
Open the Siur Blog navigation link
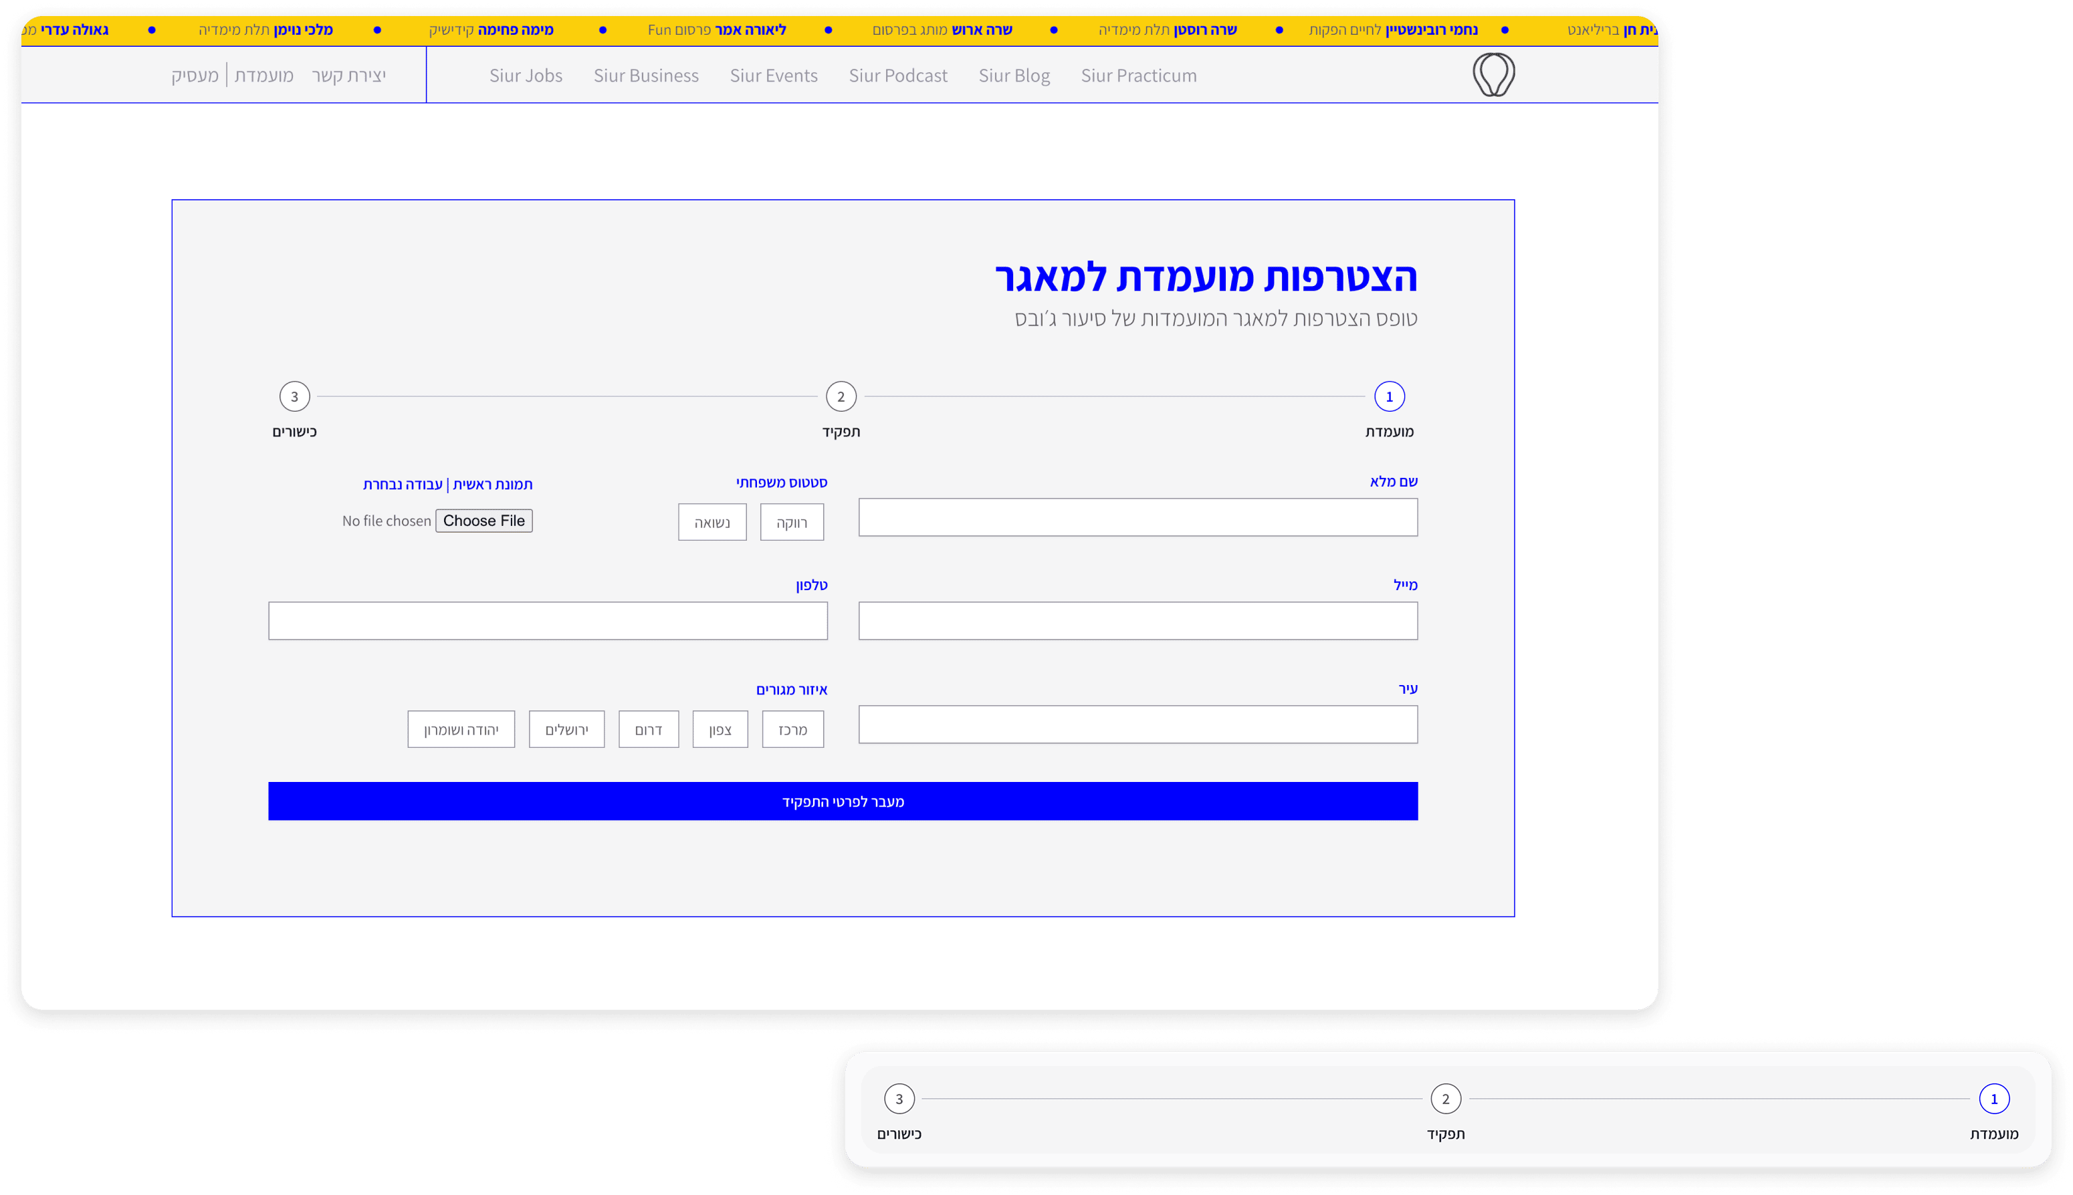coord(1014,76)
